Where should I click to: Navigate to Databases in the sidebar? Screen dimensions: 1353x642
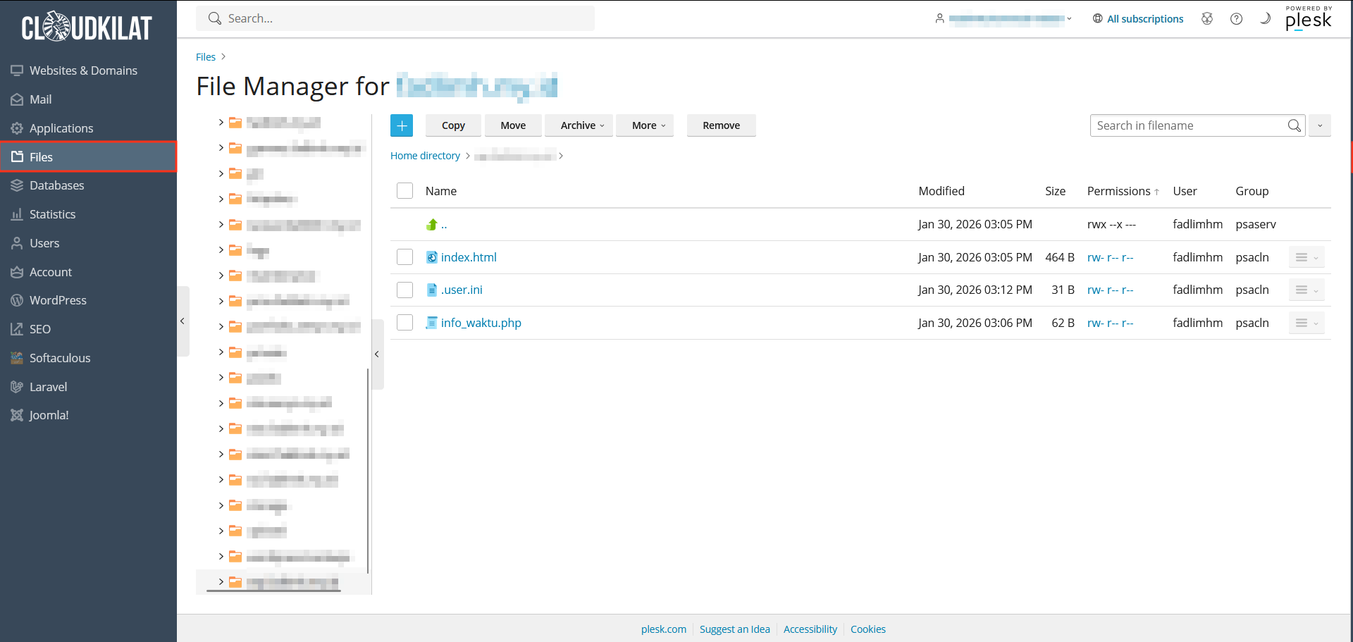(56, 185)
